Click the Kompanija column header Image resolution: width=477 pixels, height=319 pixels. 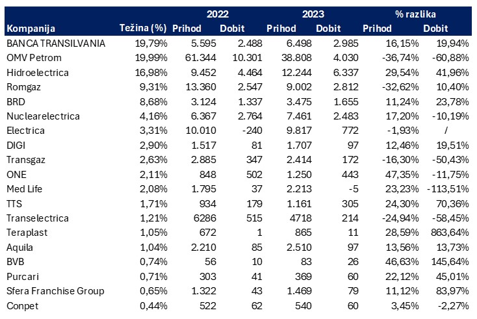click(x=31, y=29)
